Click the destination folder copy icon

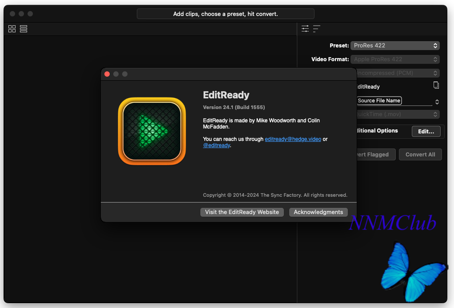pos(436,85)
